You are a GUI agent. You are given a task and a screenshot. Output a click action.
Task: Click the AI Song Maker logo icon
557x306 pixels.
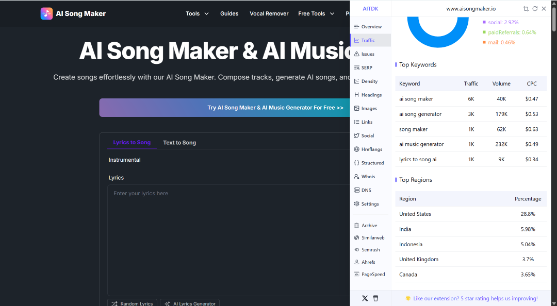click(x=46, y=13)
